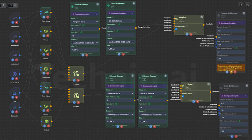Viewport: 252px width, 140px height.
Task: Click Resultado output port of Y Lógico feeding Compra
Action: click(204, 25)
